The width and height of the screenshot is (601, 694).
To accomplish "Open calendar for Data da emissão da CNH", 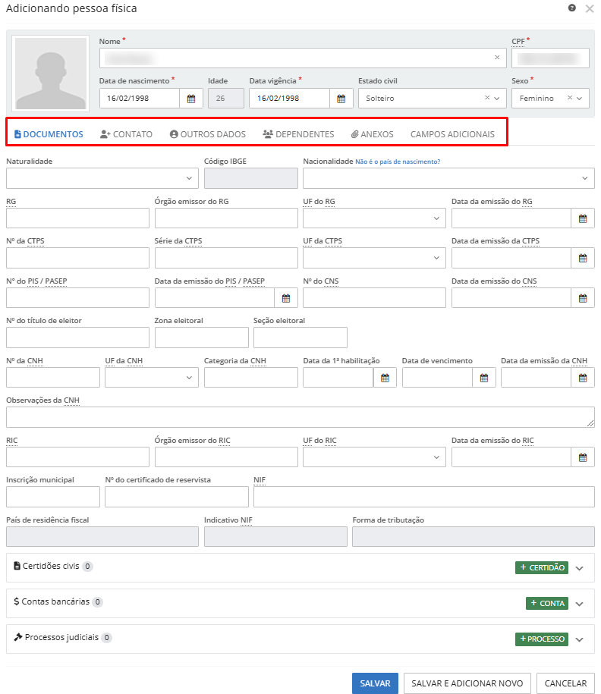I will 583,378.
